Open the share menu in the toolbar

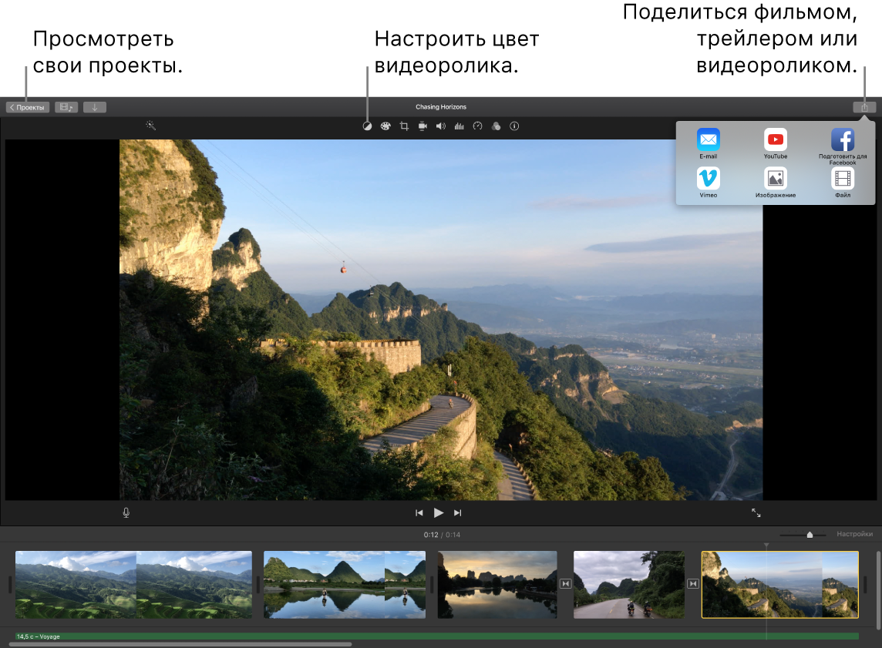coord(863,106)
